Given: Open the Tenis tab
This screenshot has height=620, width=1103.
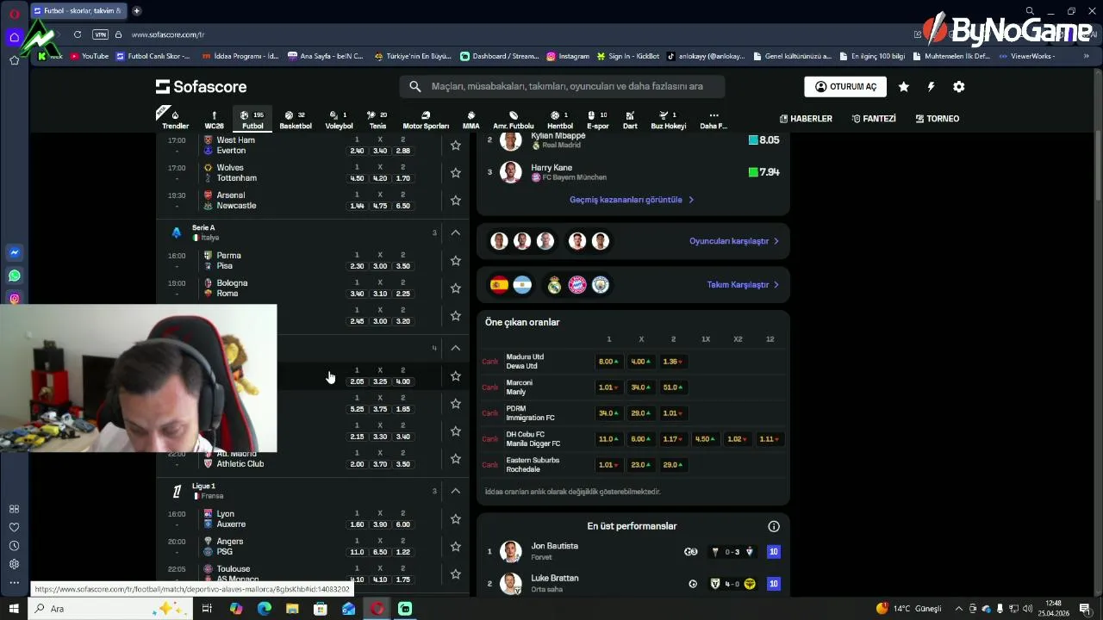Looking at the screenshot, I should coord(377,120).
